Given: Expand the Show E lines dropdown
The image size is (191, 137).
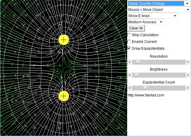Looking at the screenshot, I should click(152, 16).
